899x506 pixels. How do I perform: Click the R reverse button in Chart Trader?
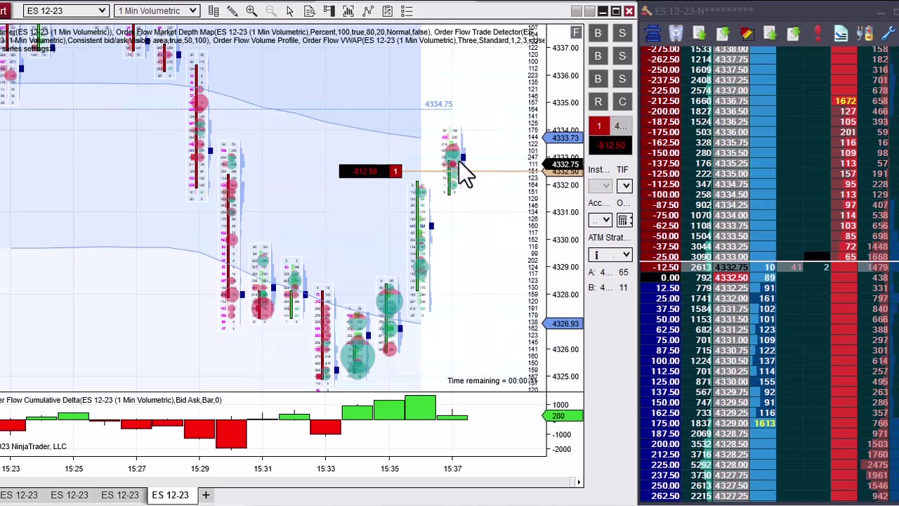[x=598, y=102]
